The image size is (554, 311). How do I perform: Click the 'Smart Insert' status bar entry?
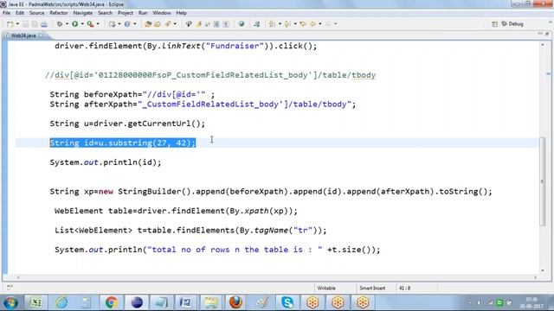point(372,288)
